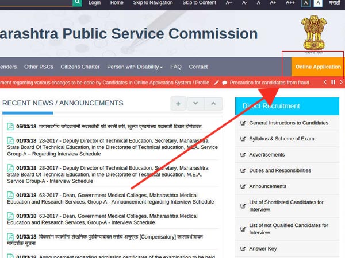This screenshot has width=345, height=258.
Task: Open 63-2017 Dean Group-A - Interview Schedule link
Action: pyautogui.click(x=102, y=219)
